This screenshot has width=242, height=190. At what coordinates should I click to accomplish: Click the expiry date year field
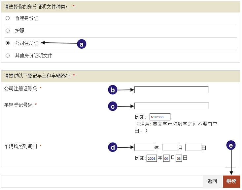(x=144, y=147)
